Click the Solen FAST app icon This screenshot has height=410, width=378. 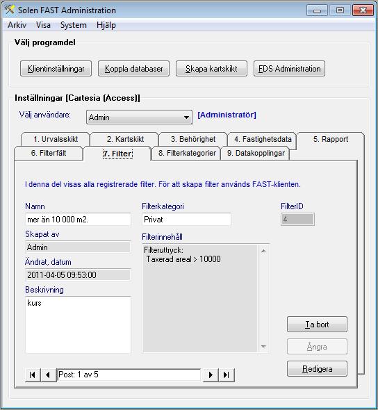tap(10, 10)
